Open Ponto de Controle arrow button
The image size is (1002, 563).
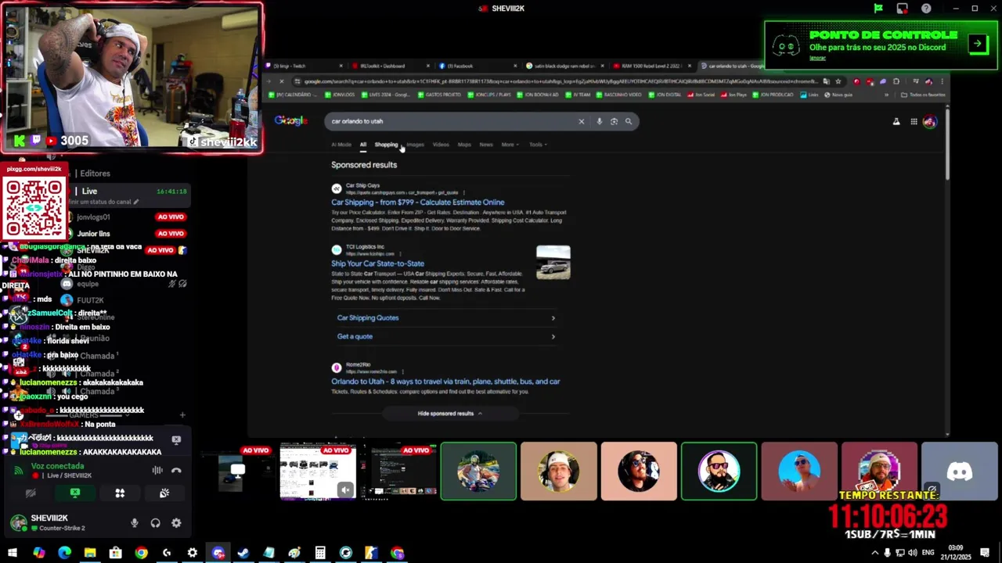point(978,44)
